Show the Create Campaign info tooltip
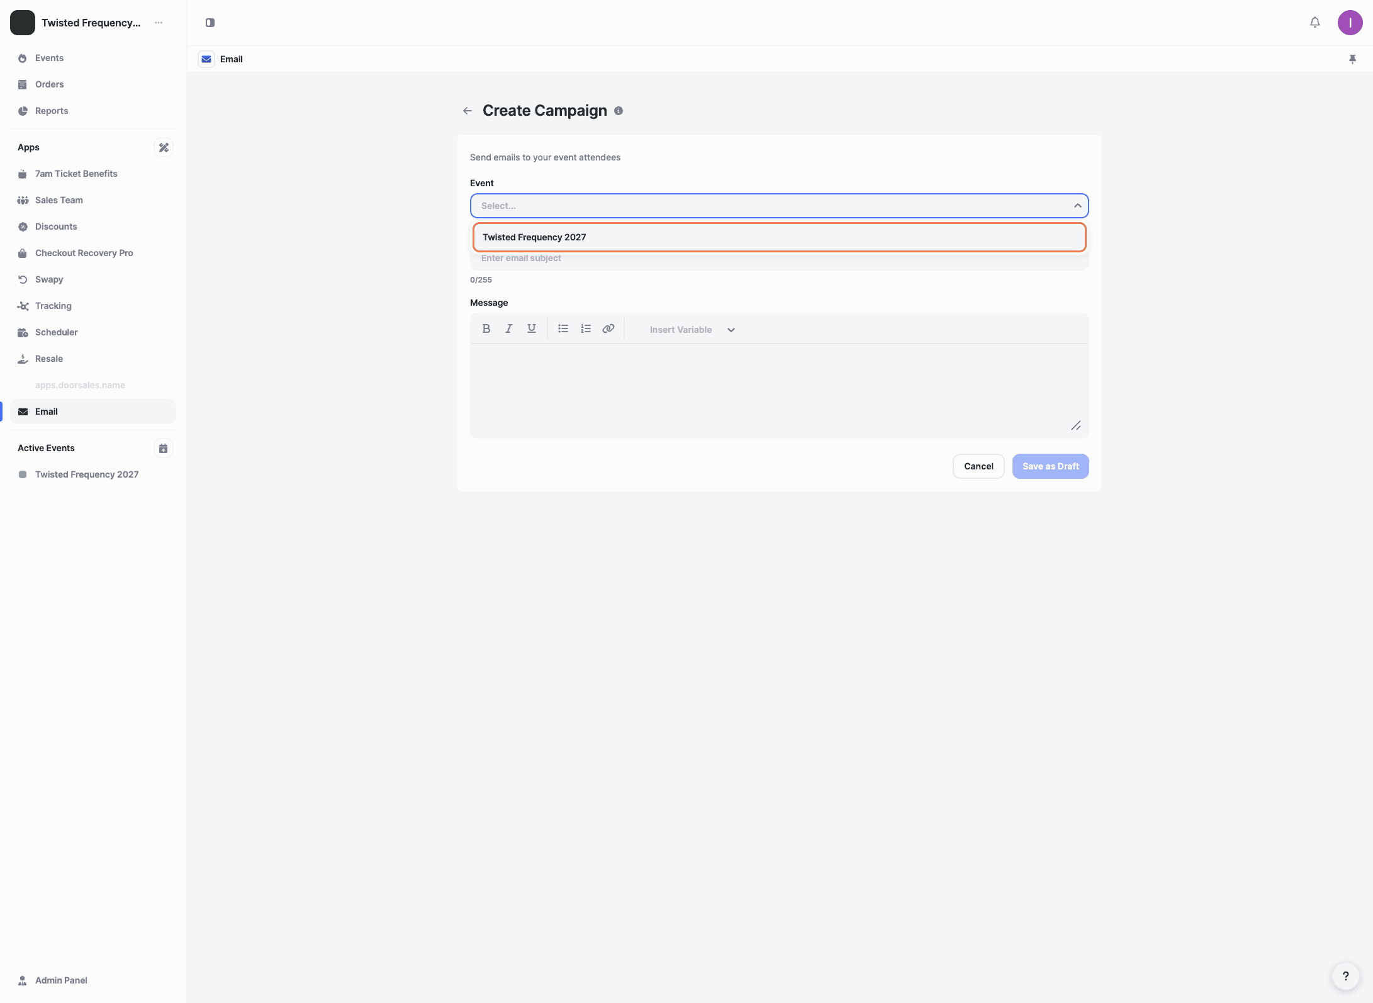The image size is (1373, 1003). point(619,111)
